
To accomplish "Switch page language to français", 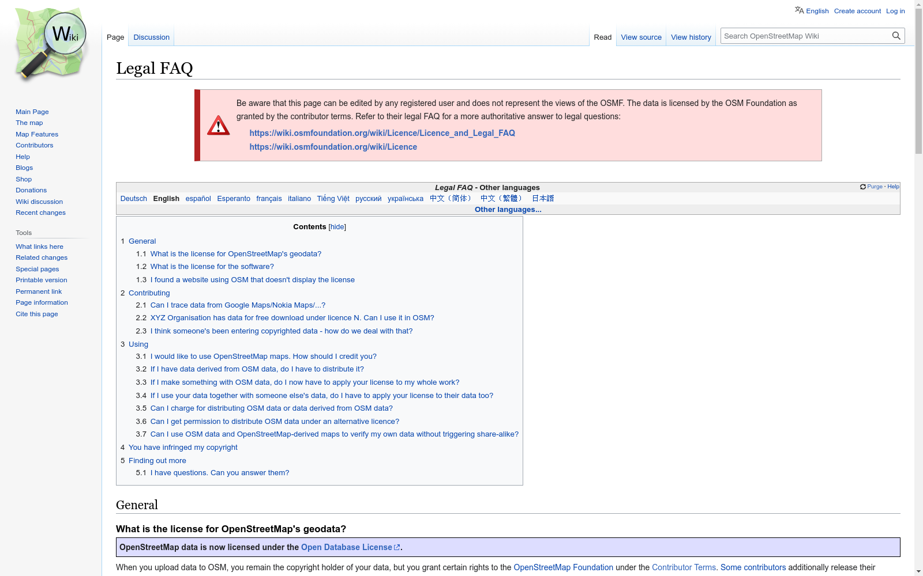I will tap(269, 199).
